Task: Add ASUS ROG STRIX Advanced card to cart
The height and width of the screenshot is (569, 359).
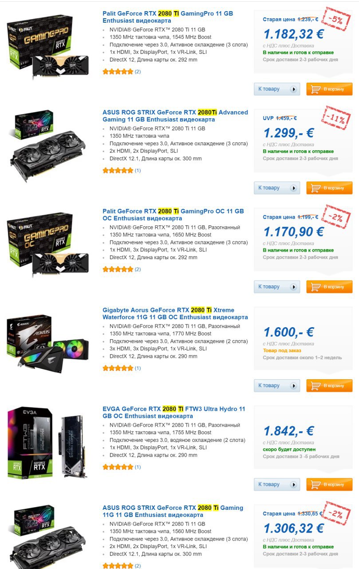Action: point(329,188)
